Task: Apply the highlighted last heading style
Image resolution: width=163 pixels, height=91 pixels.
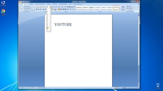Action: point(116,8)
